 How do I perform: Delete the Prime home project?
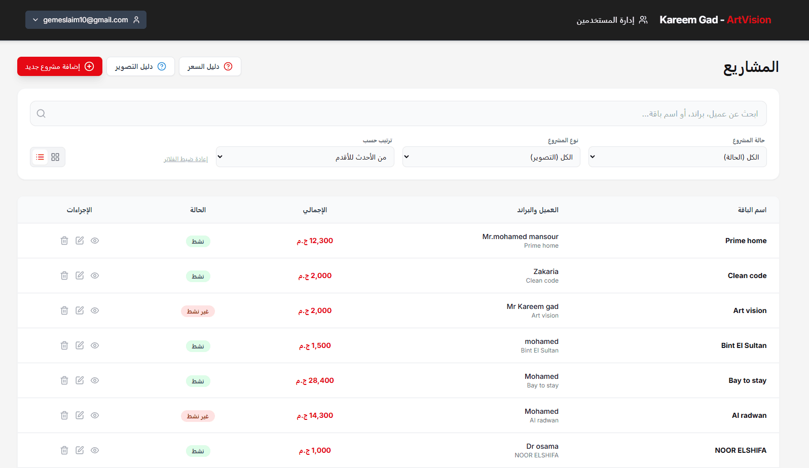click(64, 241)
